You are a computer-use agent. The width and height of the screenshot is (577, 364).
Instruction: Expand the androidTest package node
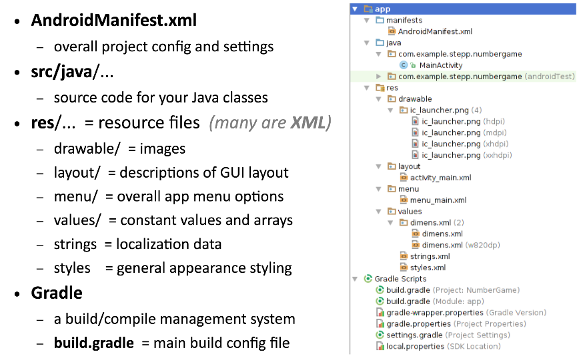(379, 77)
